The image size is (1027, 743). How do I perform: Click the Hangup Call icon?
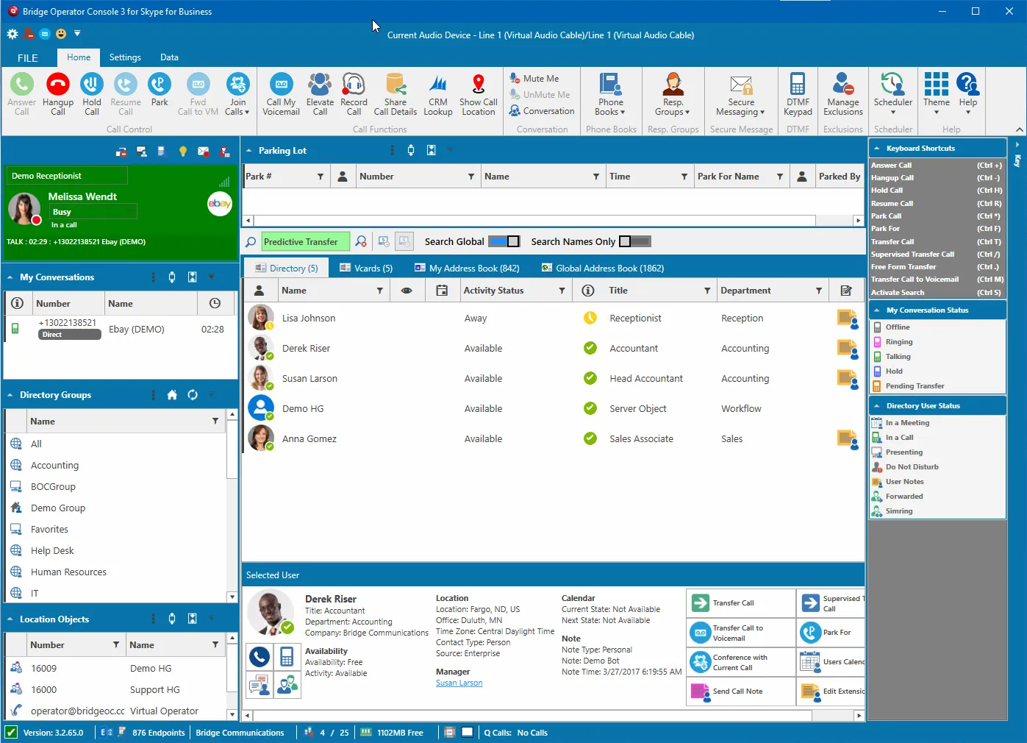(57, 85)
